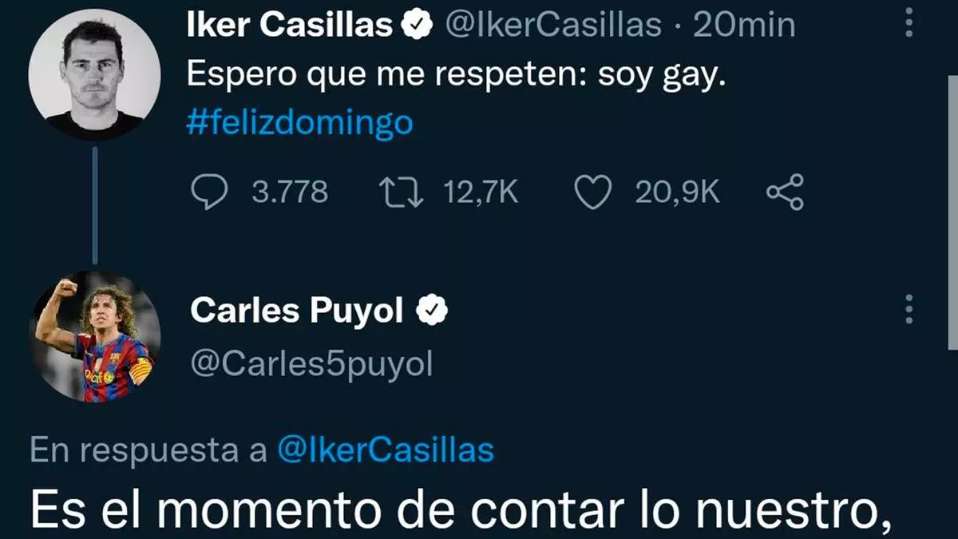This screenshot has width=958, height=539.
Task: Open Carles Puyol's profile picture
Action: coord(94,336)
